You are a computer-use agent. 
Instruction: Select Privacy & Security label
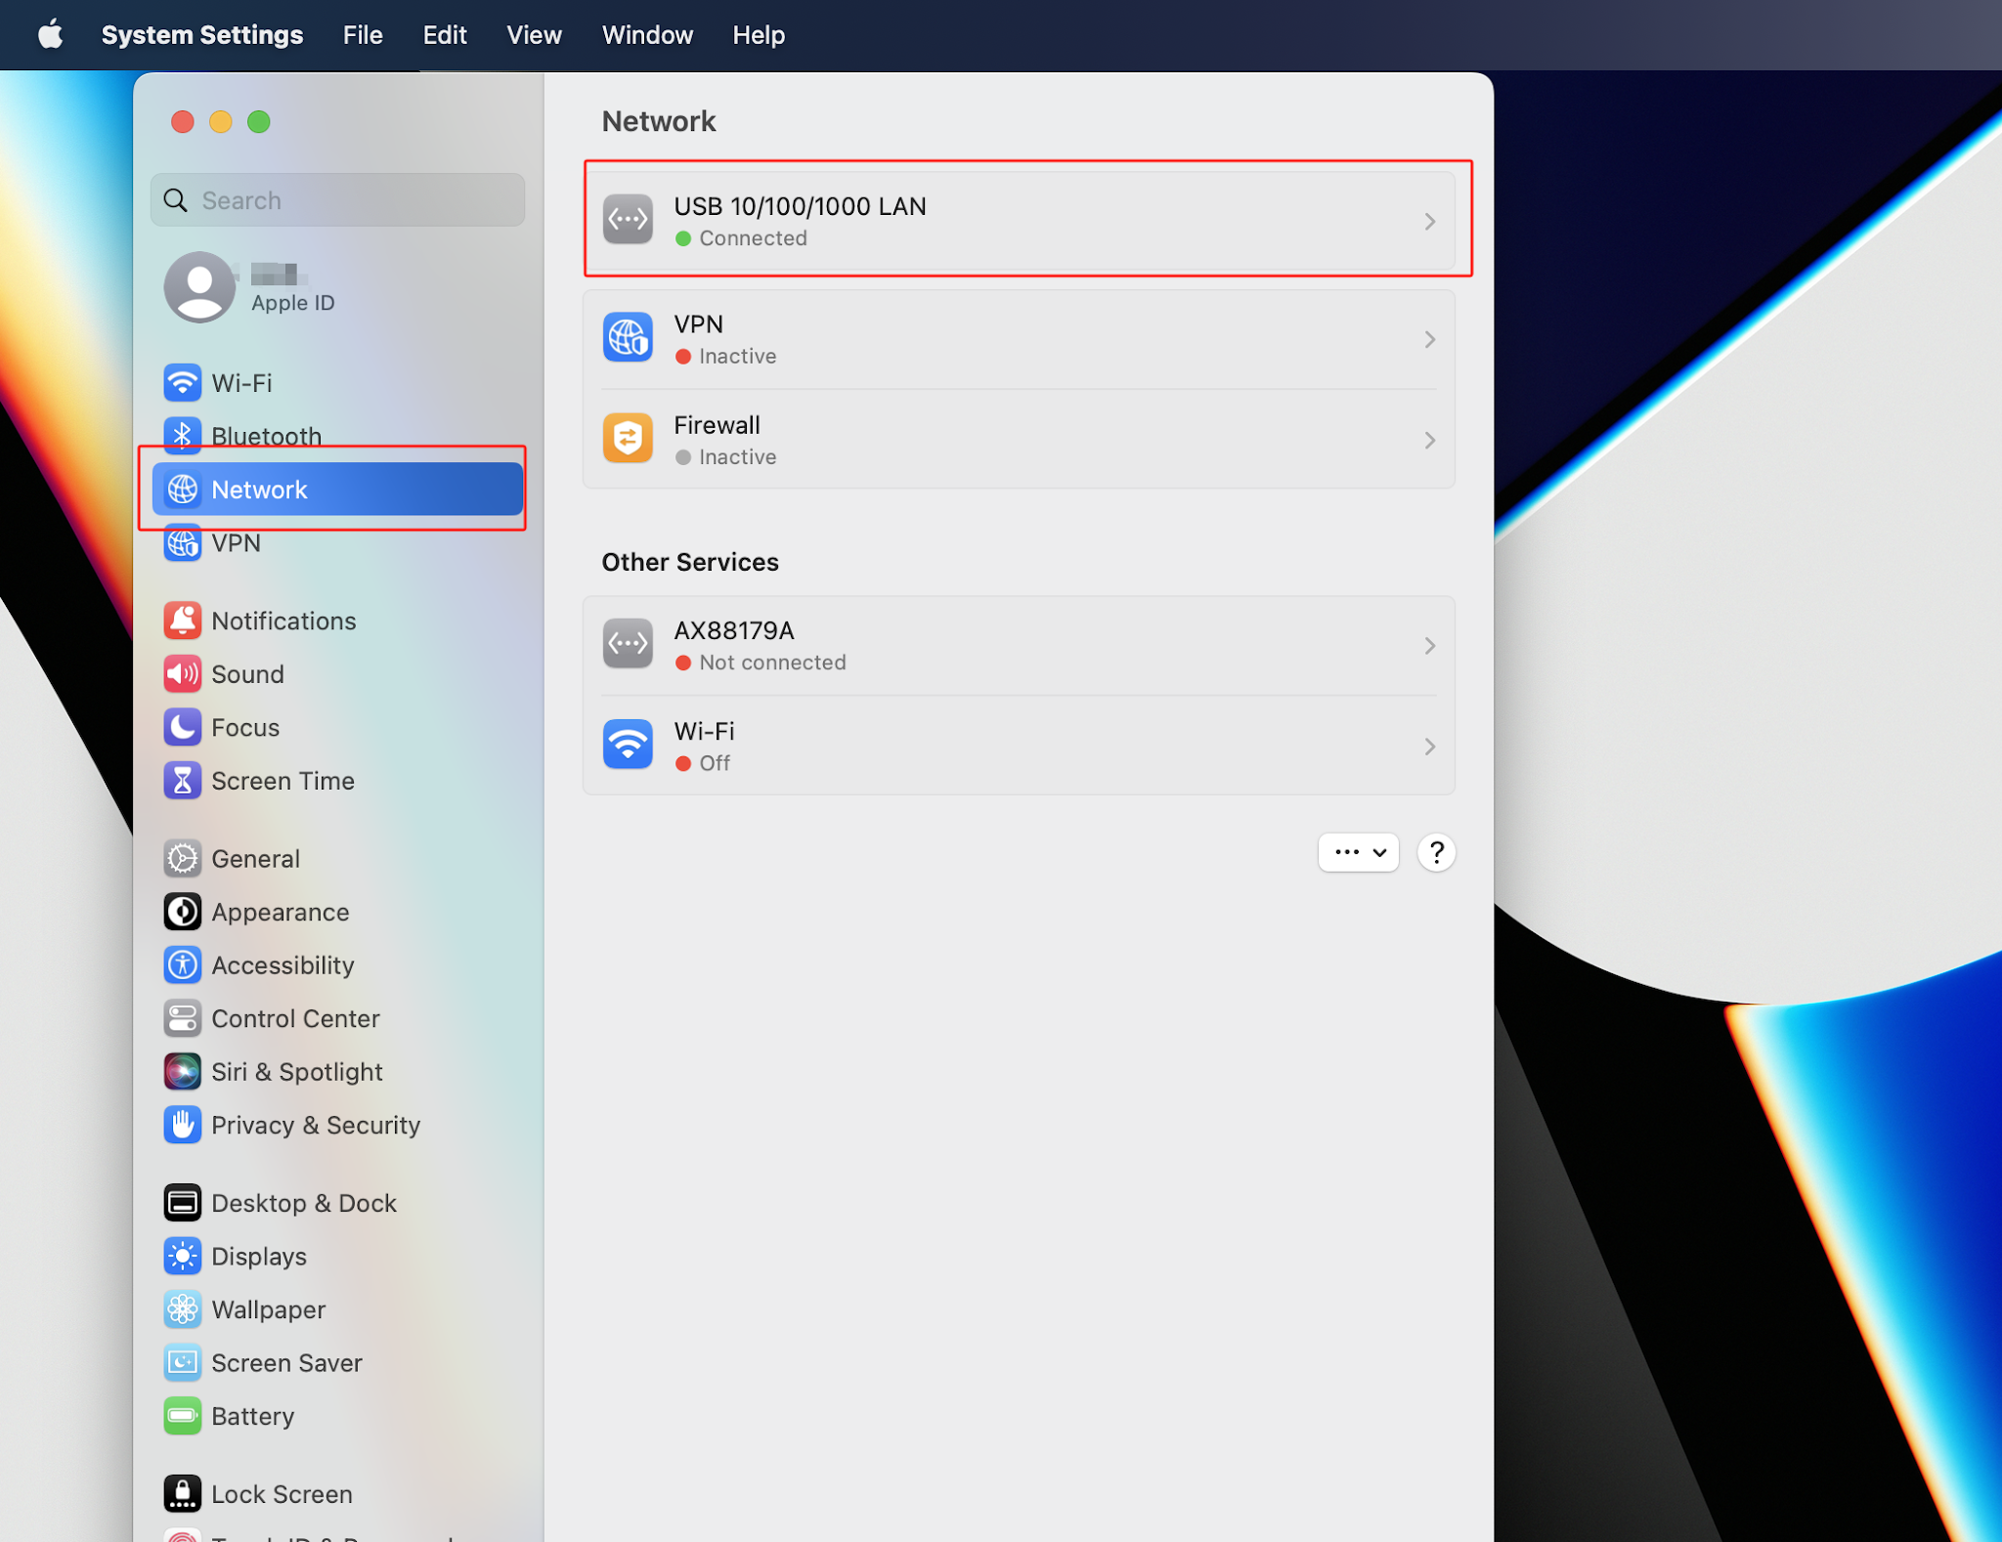[316, 1125]
